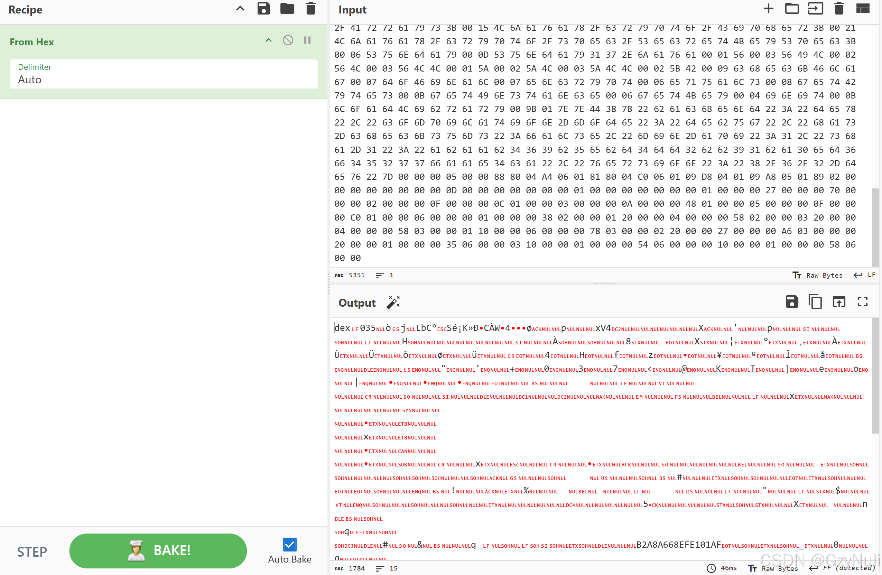Copy raw output to the clipboard
Image resolution: width=882 pixels, height=575 pixels.
point(815,302)
